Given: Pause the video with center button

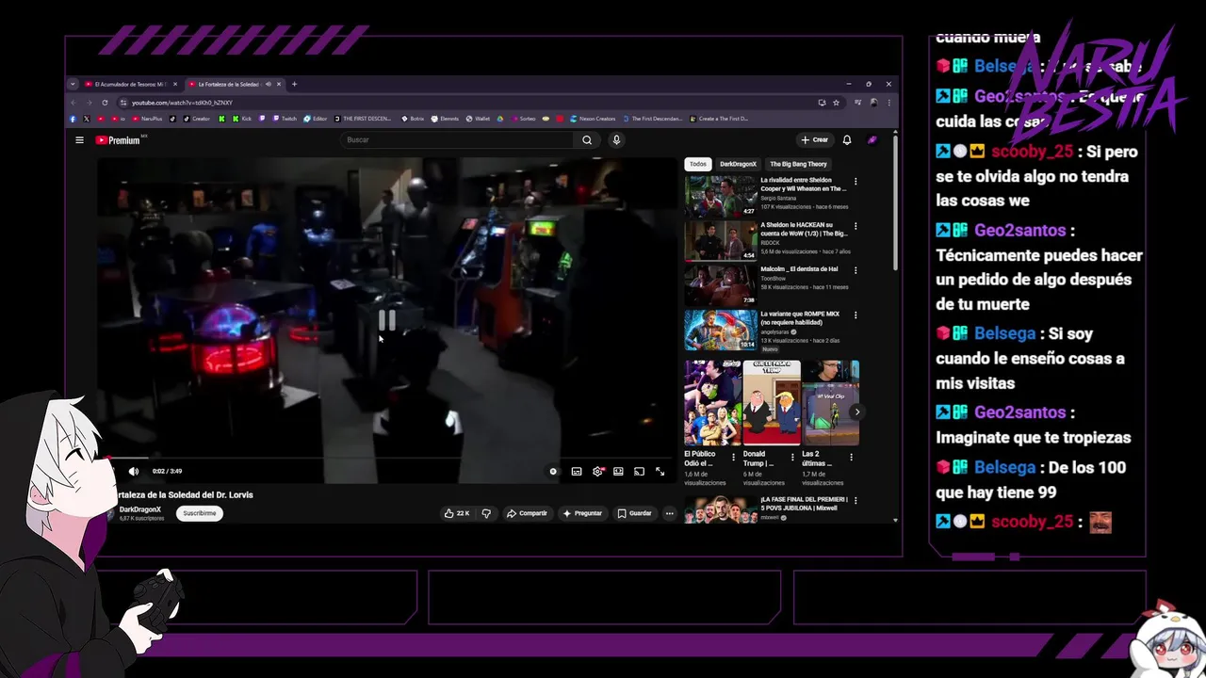Looking at the screenshot, I should (386, 321).
